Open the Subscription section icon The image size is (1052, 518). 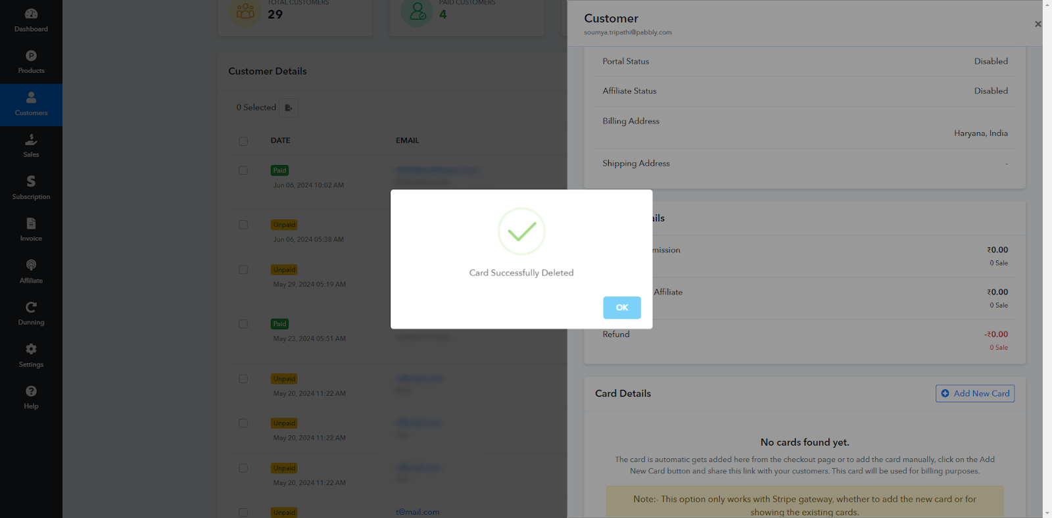(31, 181)
